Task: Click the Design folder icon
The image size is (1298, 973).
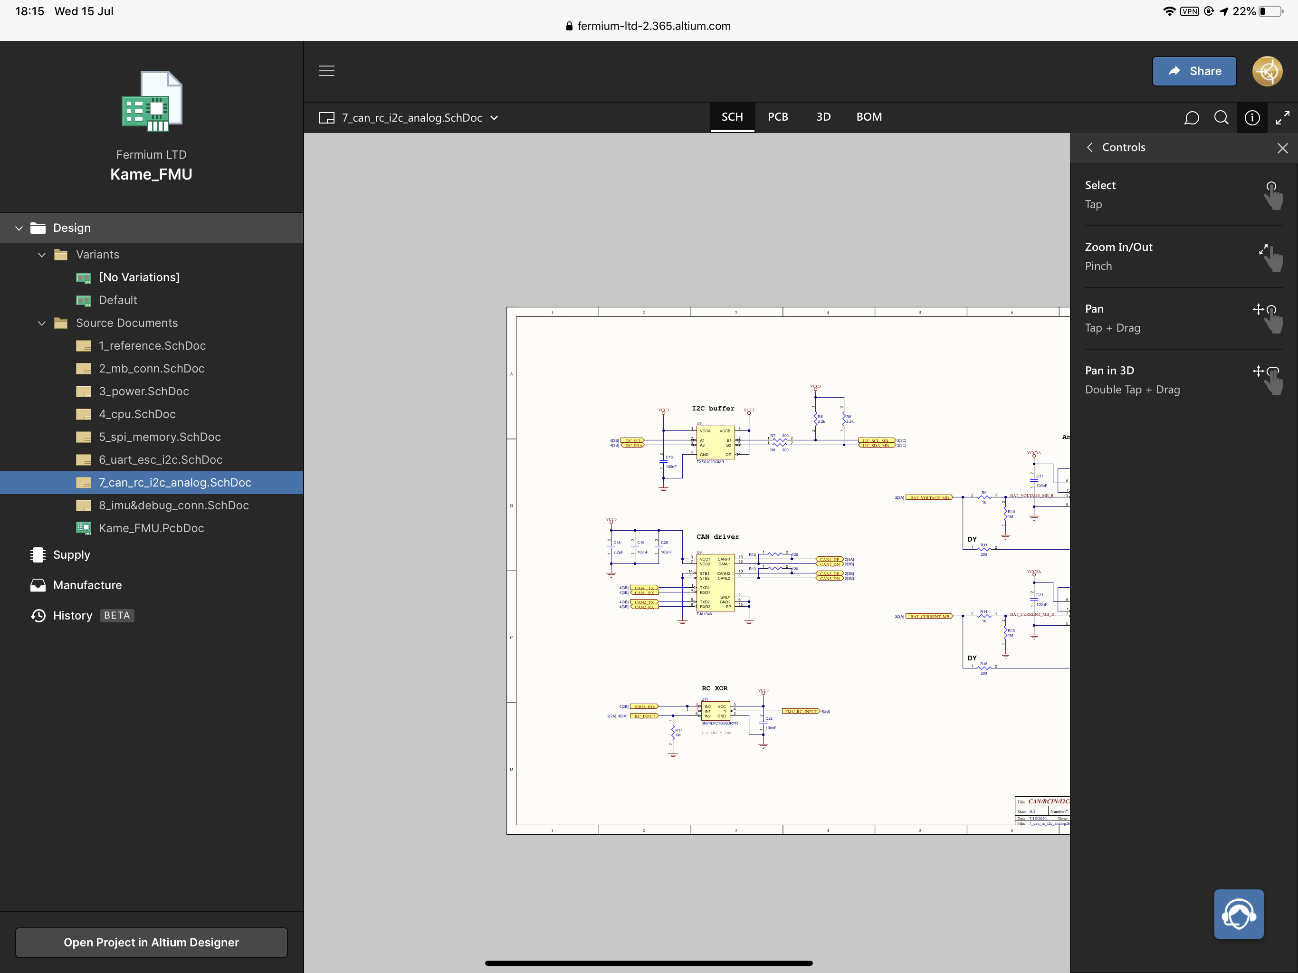Action: (x=38, y=228)
